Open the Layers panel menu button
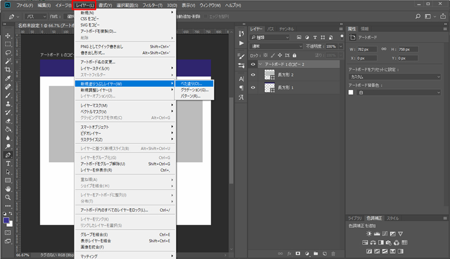Screen dimensions: 450x259 (x=341, y=29)
